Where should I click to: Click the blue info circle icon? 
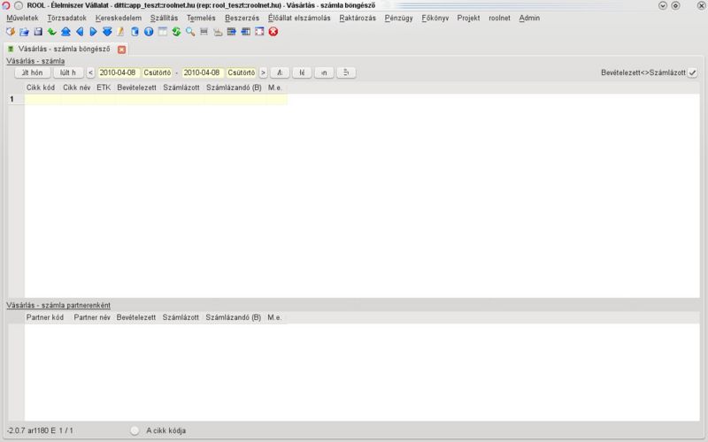149,32
